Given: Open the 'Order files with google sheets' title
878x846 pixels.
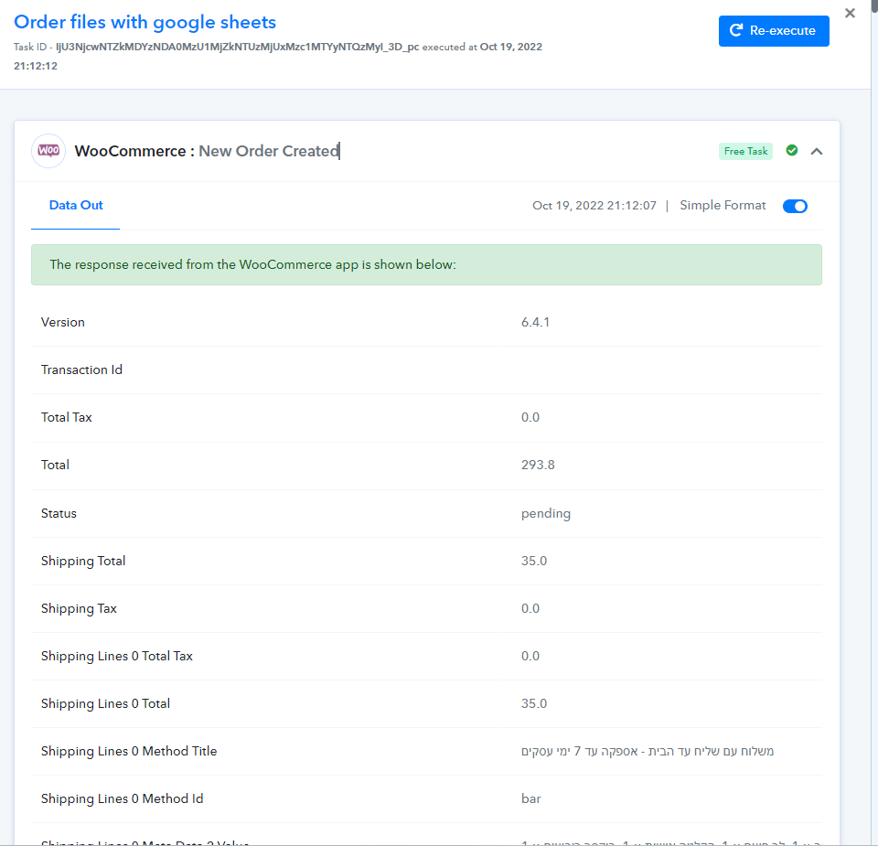Looking at the screenshot, I should (x=145, y=22).
